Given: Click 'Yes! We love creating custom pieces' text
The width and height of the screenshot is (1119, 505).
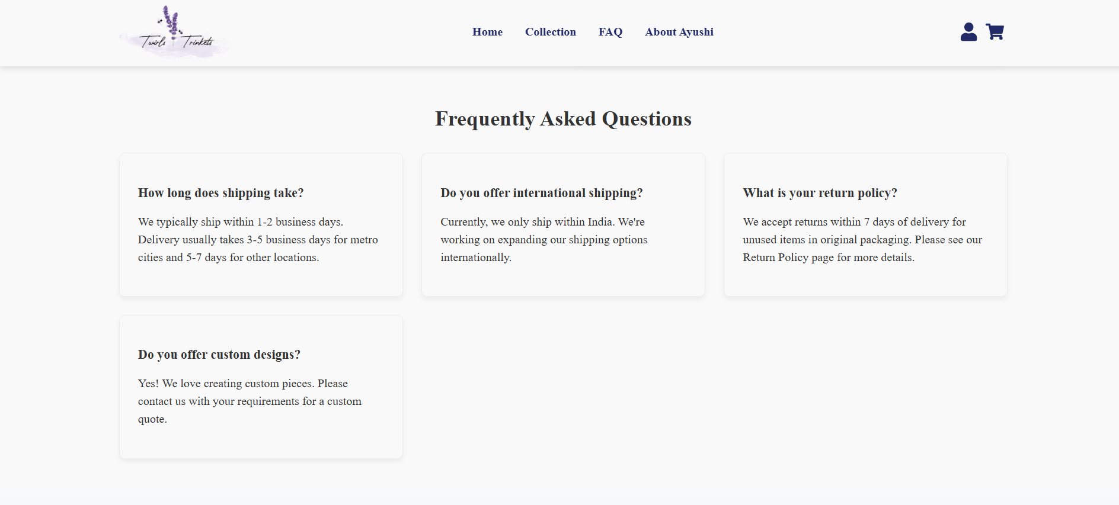Looking at the screenshot, I should [242, 384].
